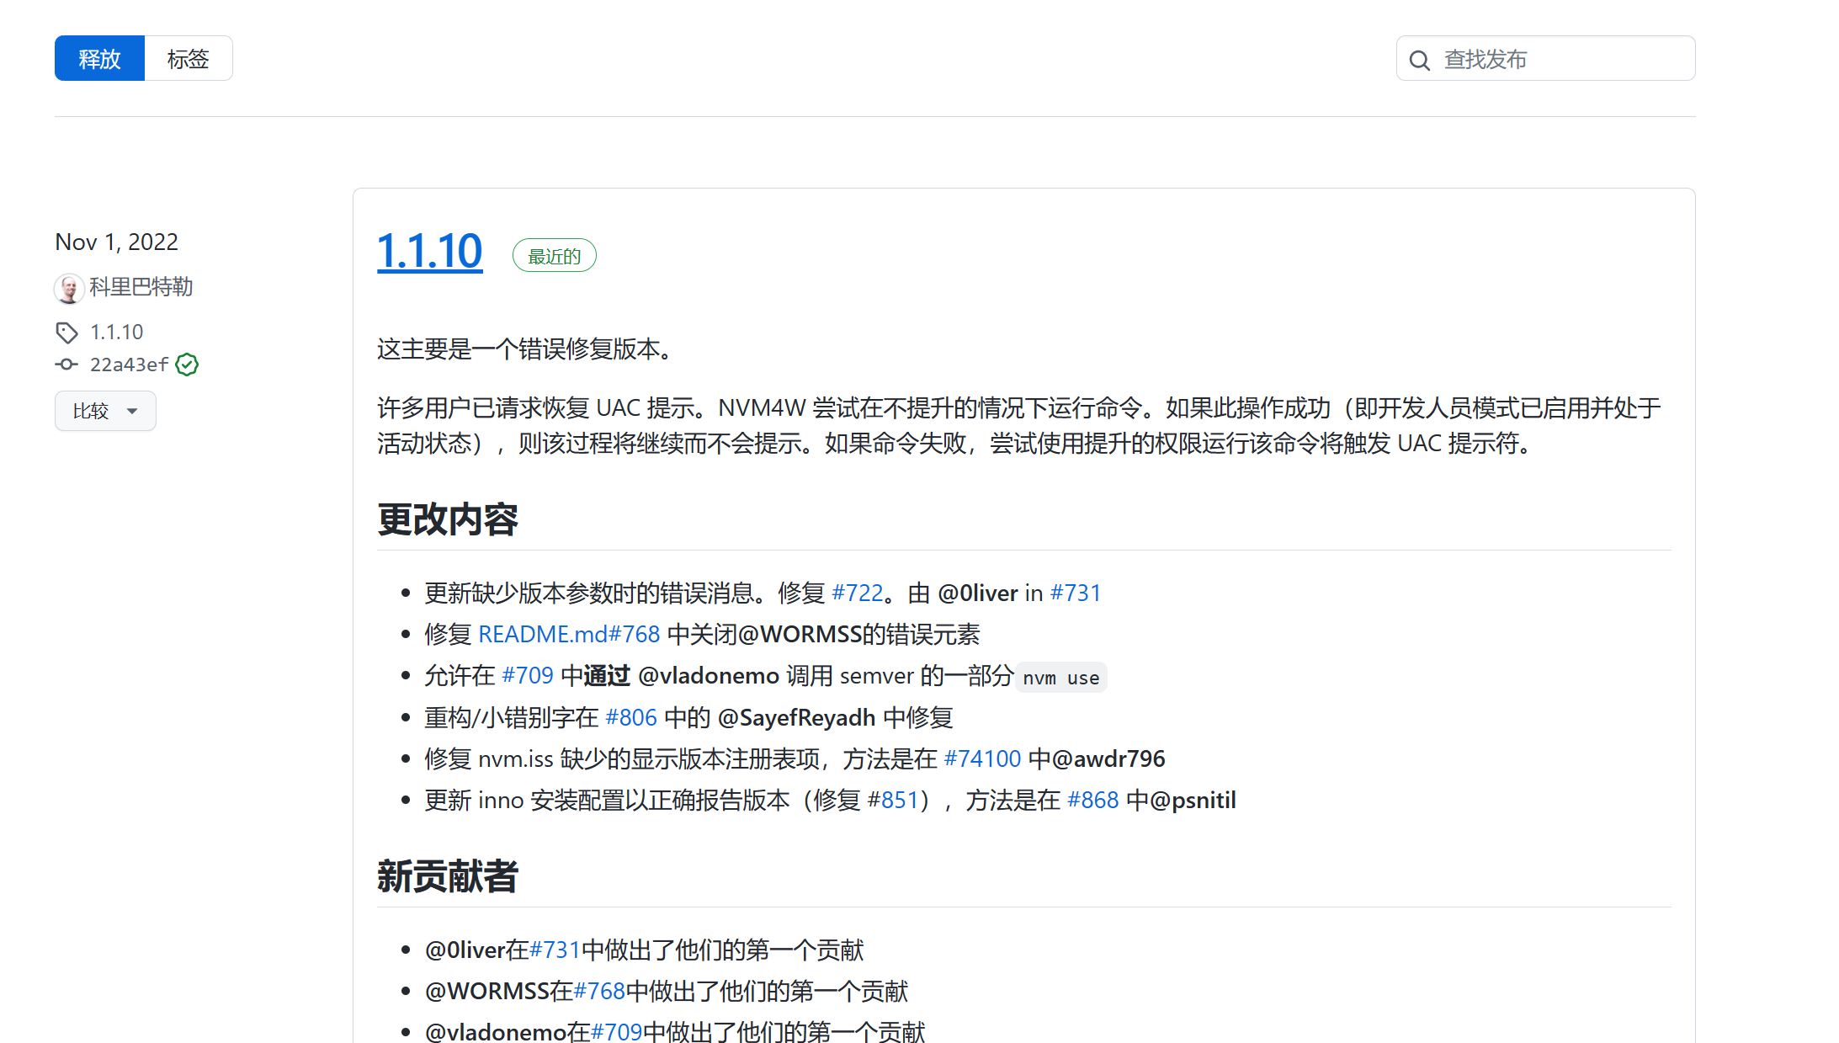Viewport: 1839px width, 1043px height.
Task: Open the #868 pull request link
Action: click(1092, 801)
